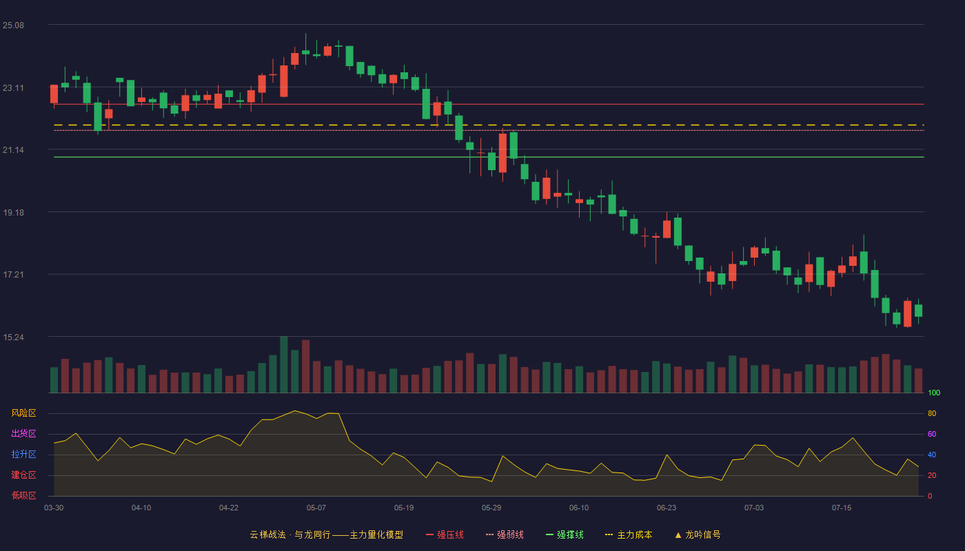Click the red 强压线 legend line marker

430,534
